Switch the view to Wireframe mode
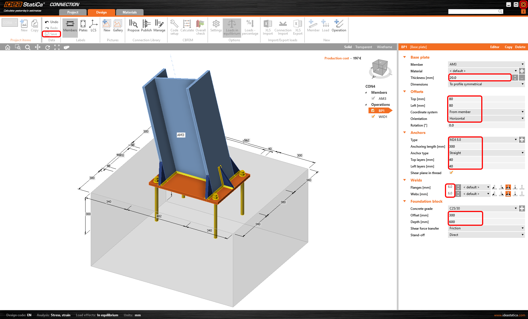 coord(384,47)
